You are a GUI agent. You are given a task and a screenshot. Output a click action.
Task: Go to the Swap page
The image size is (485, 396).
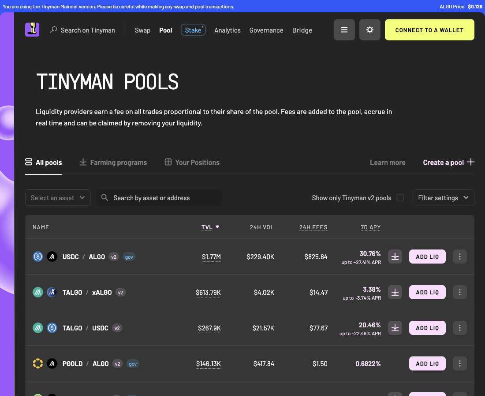tap(142, 30)
